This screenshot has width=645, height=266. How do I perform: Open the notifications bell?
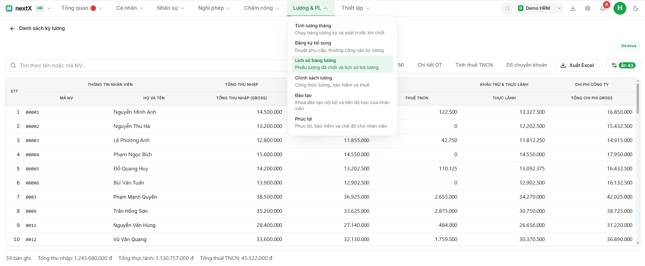coord(603,8)
